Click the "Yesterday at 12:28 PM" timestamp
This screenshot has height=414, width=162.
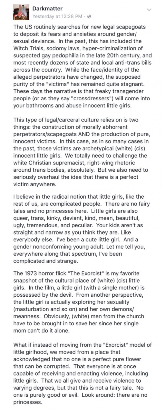click(57, 17)
